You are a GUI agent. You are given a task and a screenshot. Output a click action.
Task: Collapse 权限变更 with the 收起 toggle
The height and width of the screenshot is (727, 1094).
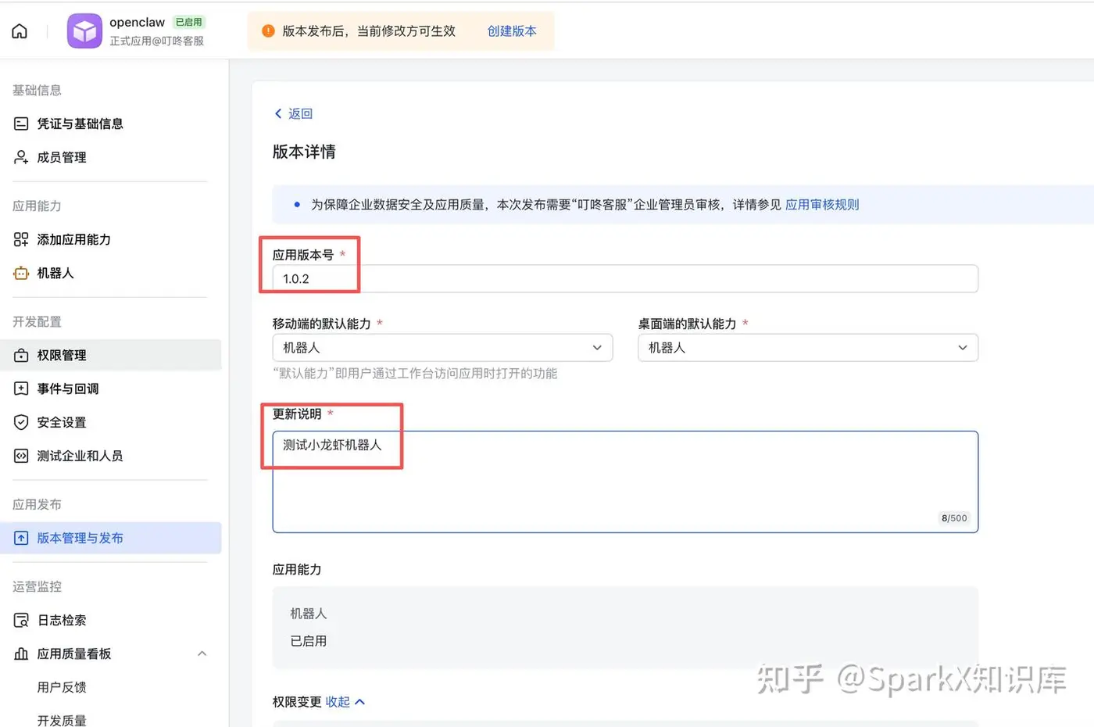(x=345, y=702)
